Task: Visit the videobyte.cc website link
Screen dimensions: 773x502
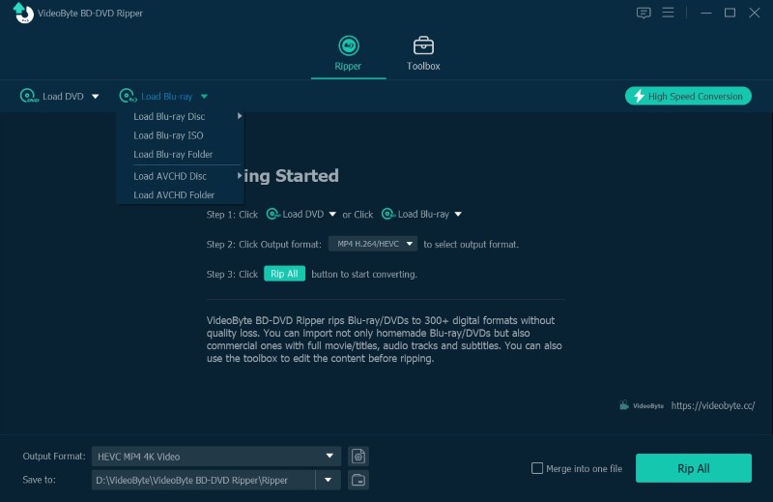Action: pyautogui.click(x=712, y=406)
